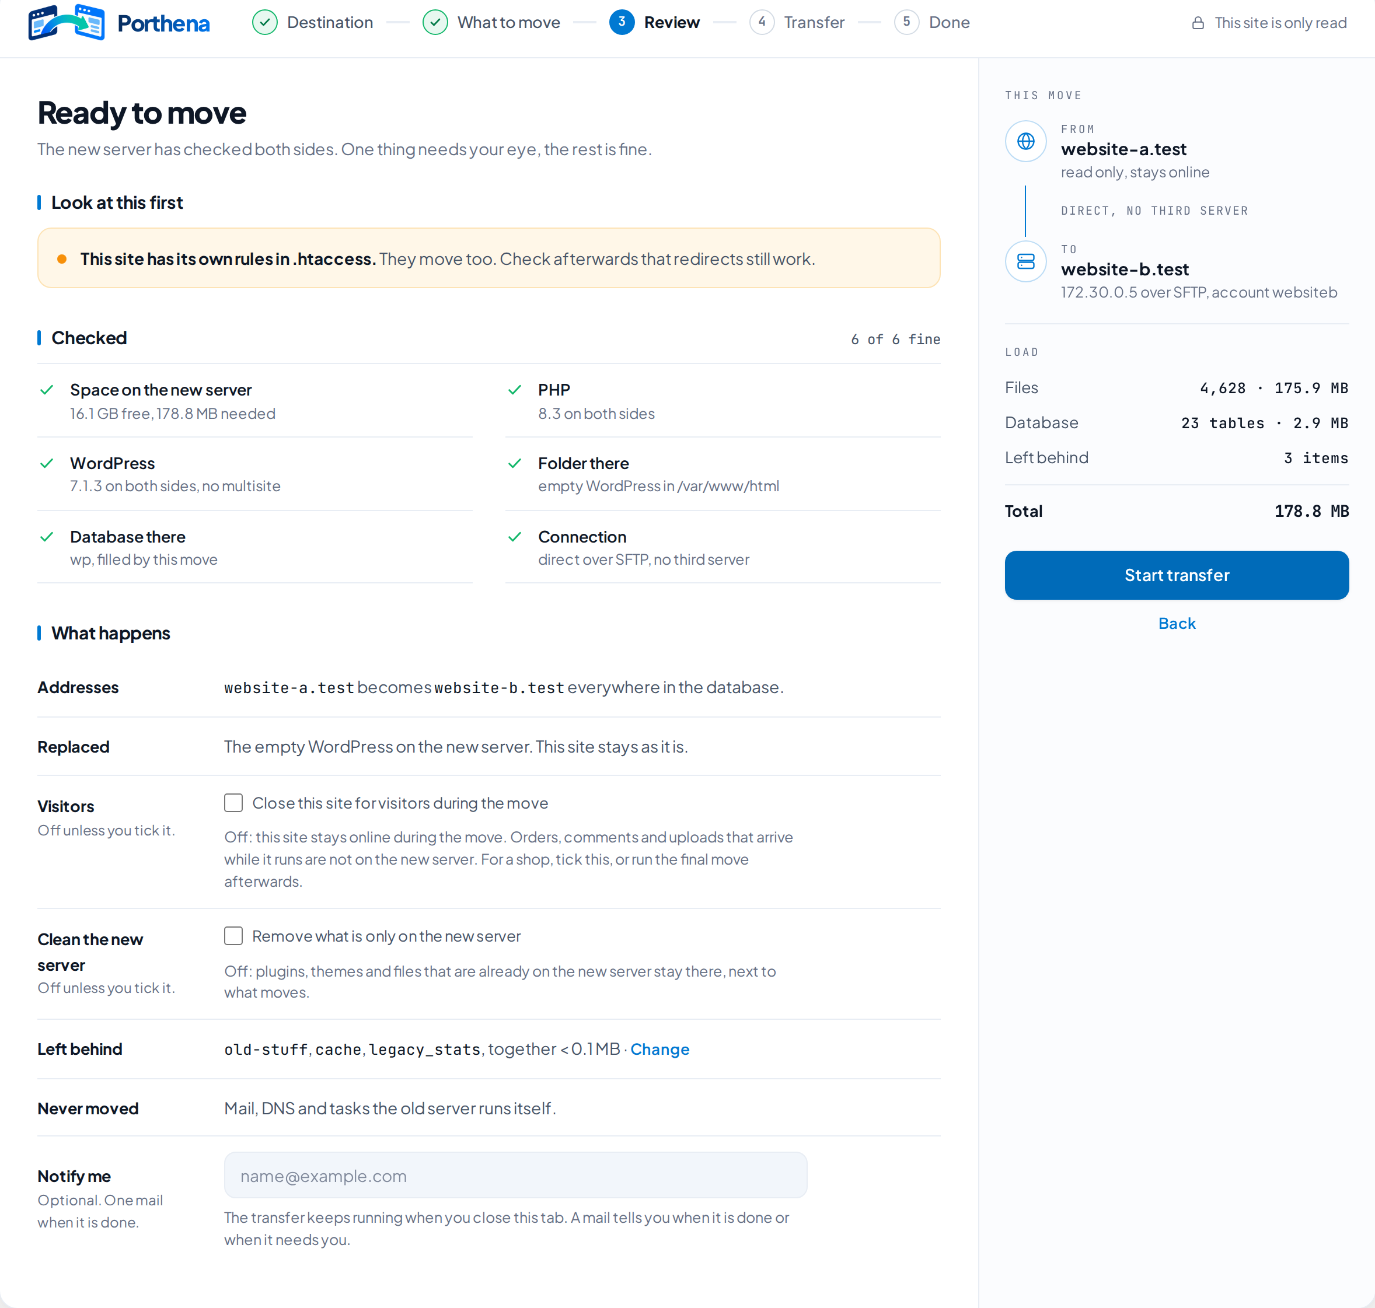Click the What to move checkmark icon
This screenshot has height=1308, width=1375.
click(x=435, y=22)
